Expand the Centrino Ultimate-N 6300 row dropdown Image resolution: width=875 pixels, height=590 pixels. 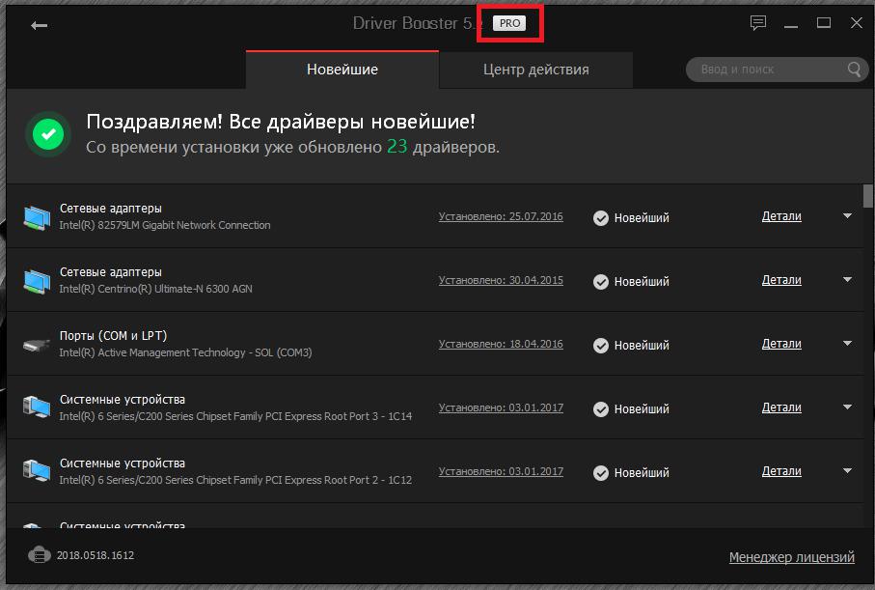pos(847,279)
